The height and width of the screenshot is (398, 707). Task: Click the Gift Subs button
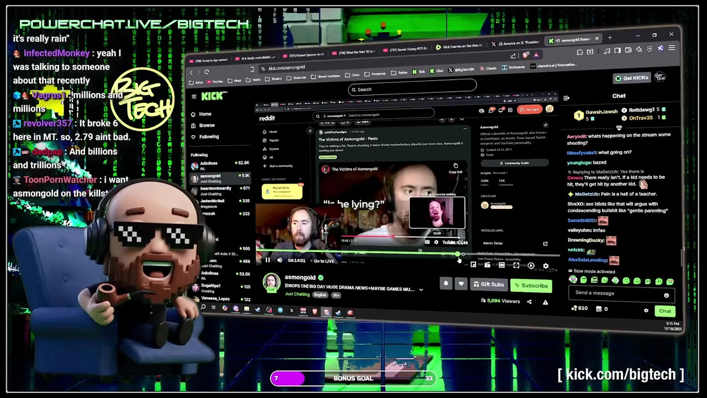click(x=488, y=285)
